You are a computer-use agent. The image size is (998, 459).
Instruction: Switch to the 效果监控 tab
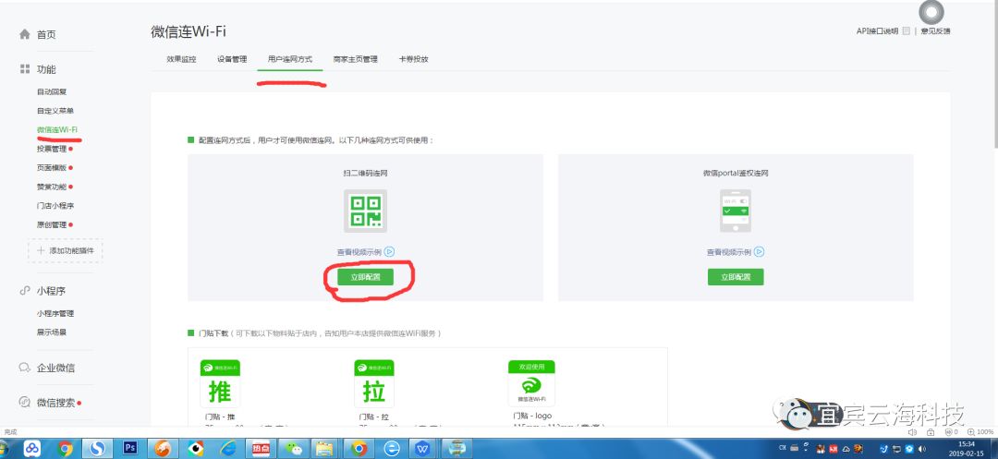pos(181,59)
